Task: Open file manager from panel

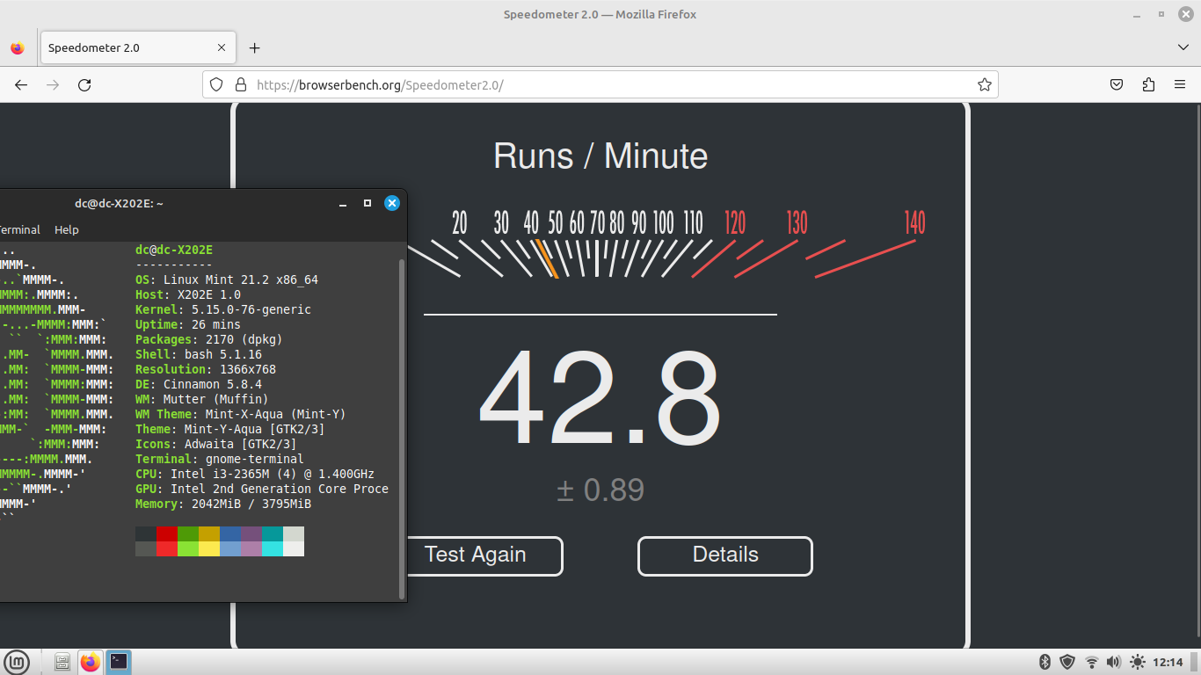Action: (62, 662)
